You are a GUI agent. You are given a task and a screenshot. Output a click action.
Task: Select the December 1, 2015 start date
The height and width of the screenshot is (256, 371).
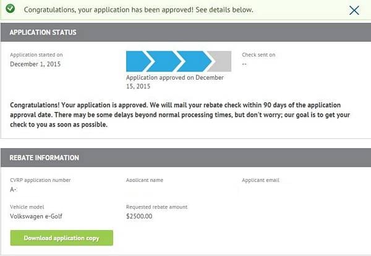35,64
